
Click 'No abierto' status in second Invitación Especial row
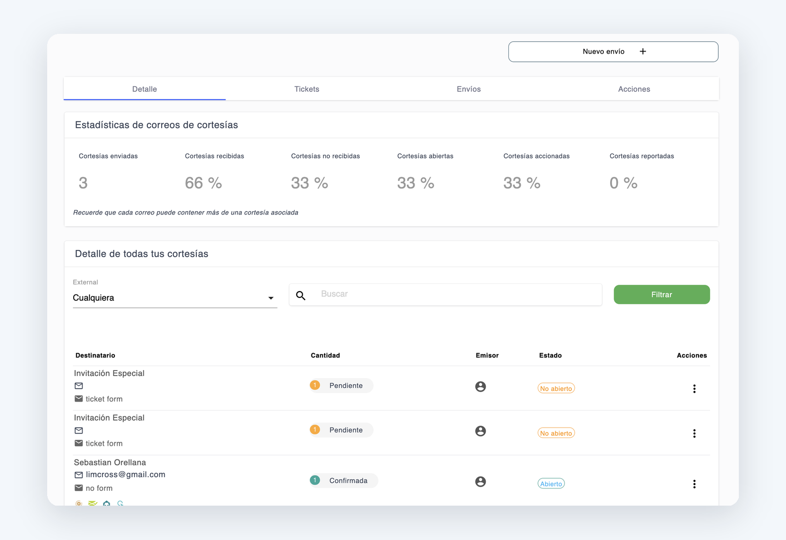[556, 433]
